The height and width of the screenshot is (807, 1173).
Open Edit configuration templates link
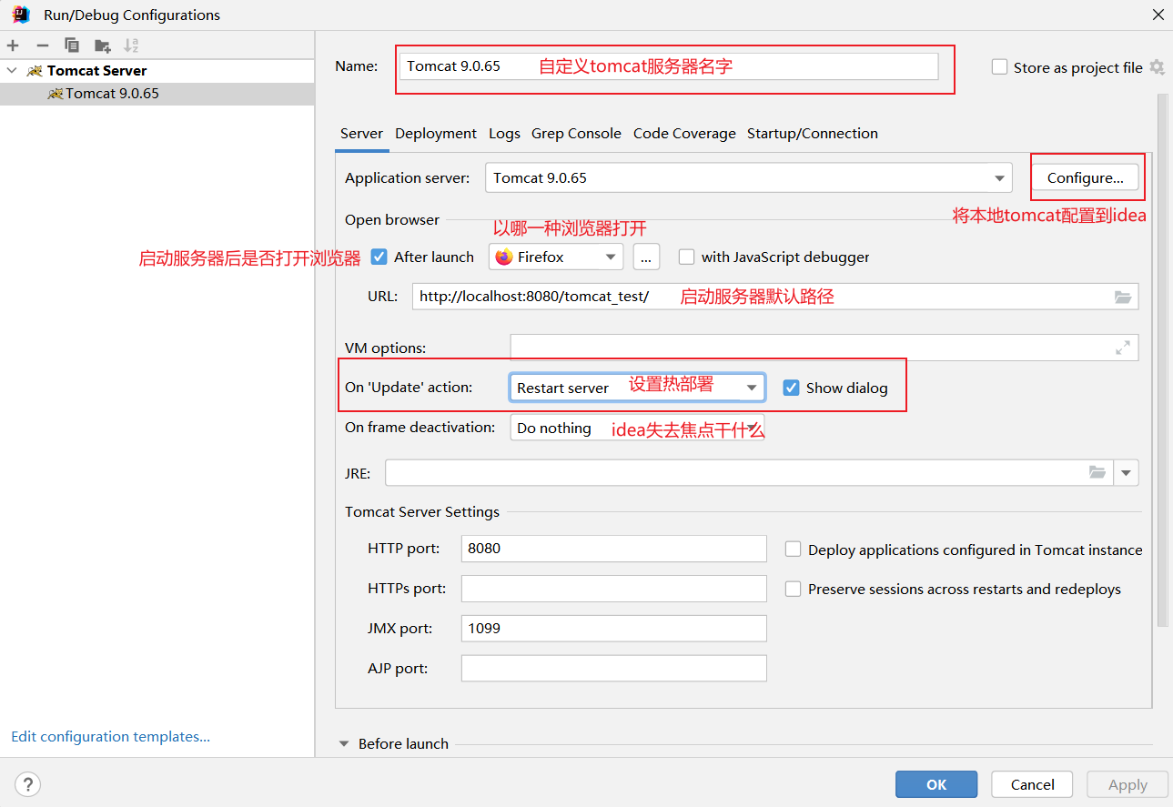pyautogui.click(x=109, y=736)
